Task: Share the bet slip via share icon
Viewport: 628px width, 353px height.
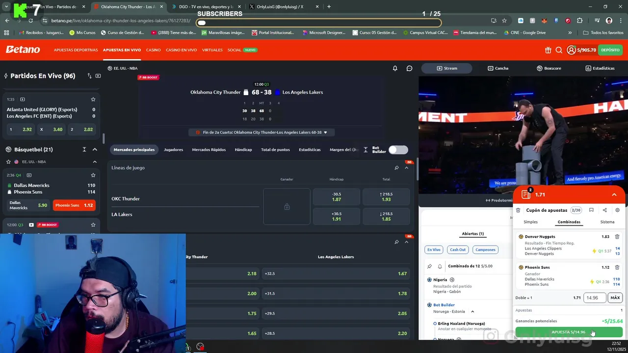Action: 604,210
